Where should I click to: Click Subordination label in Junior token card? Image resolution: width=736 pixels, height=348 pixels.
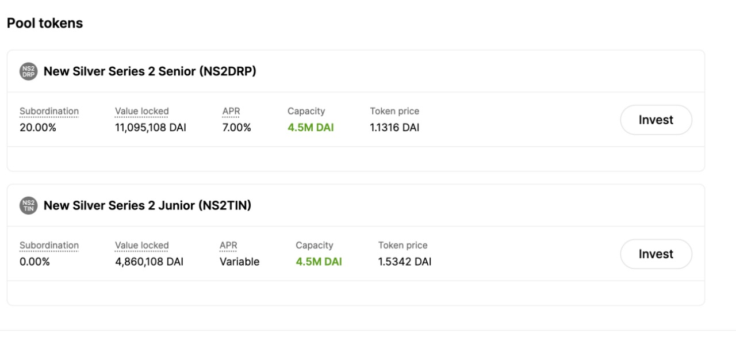49,245
